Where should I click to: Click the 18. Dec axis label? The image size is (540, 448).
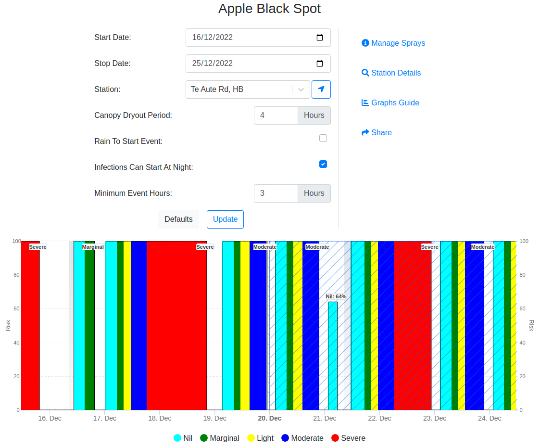tap(160, 418)
